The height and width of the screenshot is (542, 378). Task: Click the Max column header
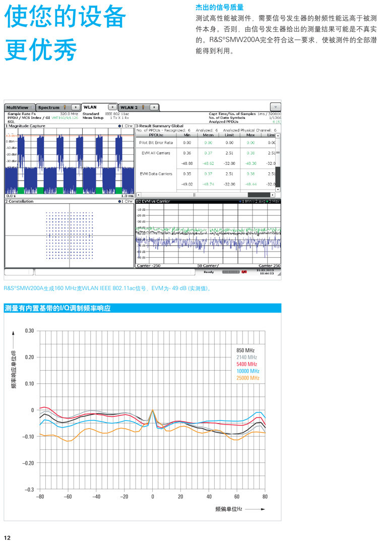point(250,135)
